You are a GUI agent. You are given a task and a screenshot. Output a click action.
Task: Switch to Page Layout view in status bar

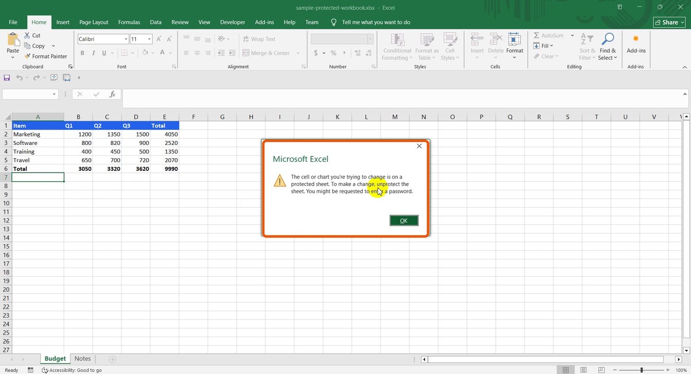click(x=584, y=370)
